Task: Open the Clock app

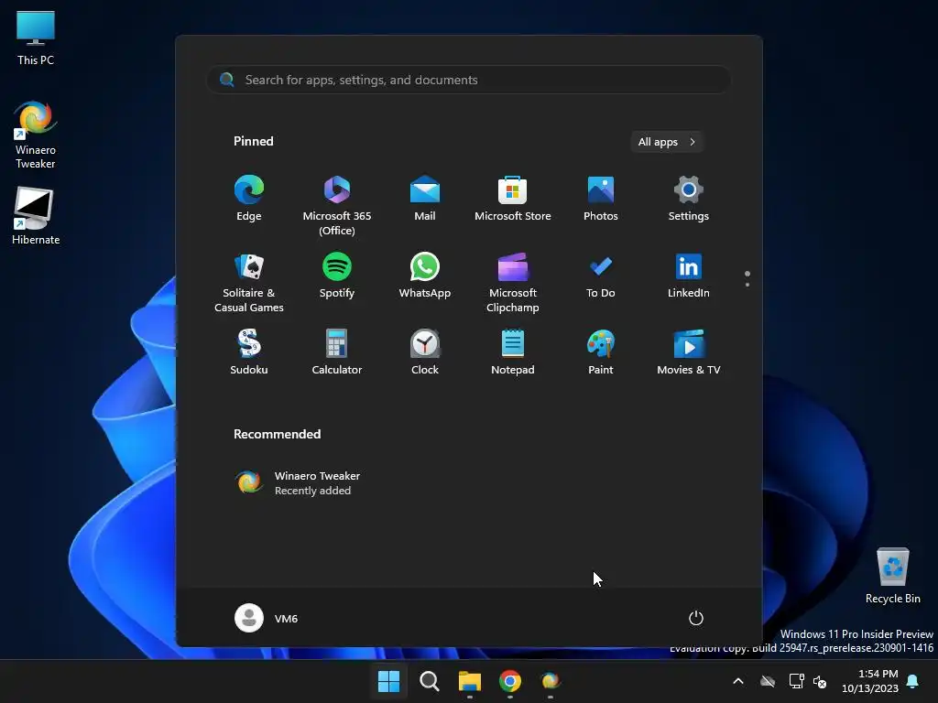Action: 425,352
